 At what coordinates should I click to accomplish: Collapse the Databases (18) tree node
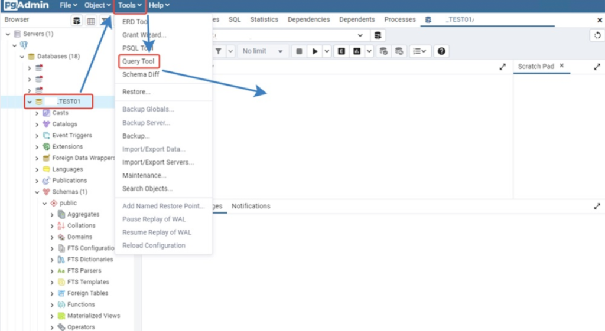[x=22, y=57]
